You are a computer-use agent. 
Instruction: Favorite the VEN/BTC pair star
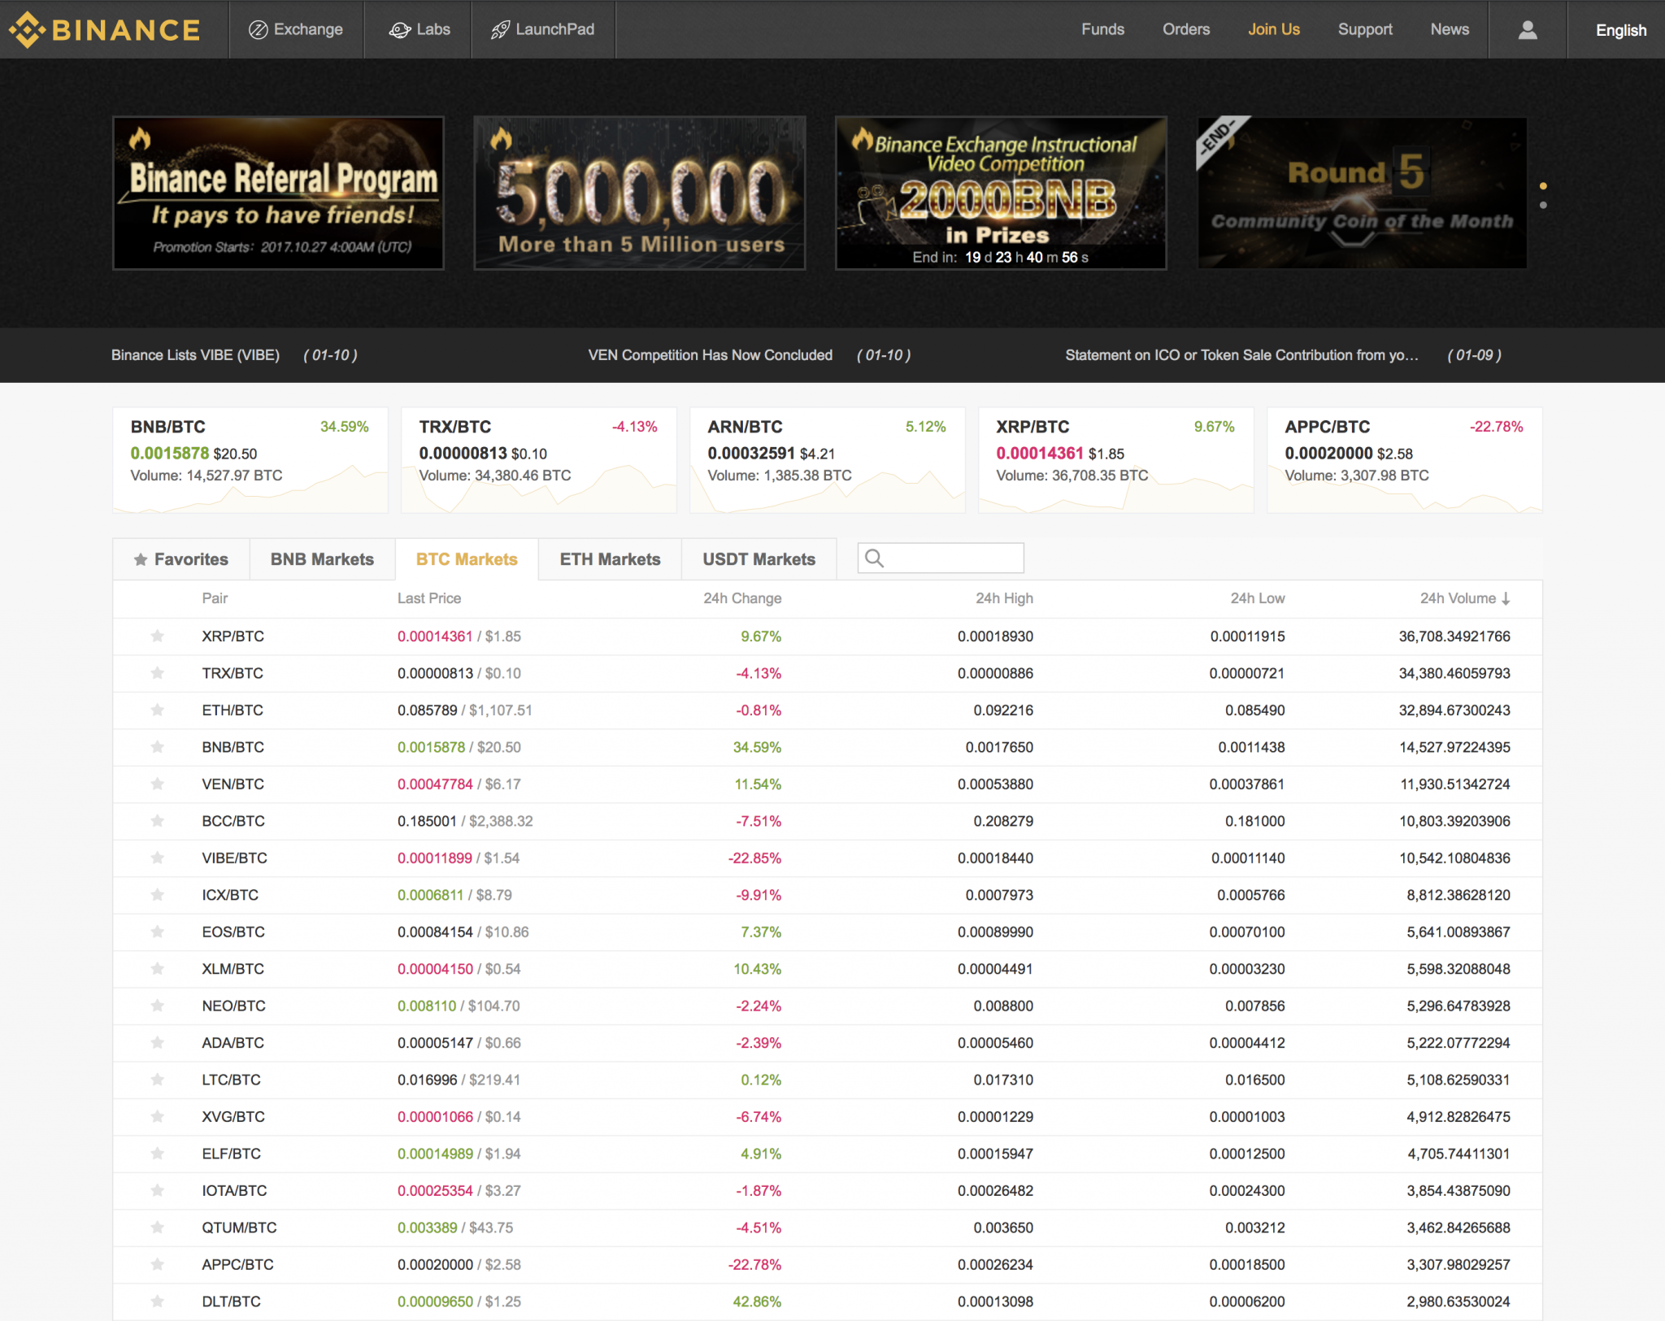[x=158, y=784]
